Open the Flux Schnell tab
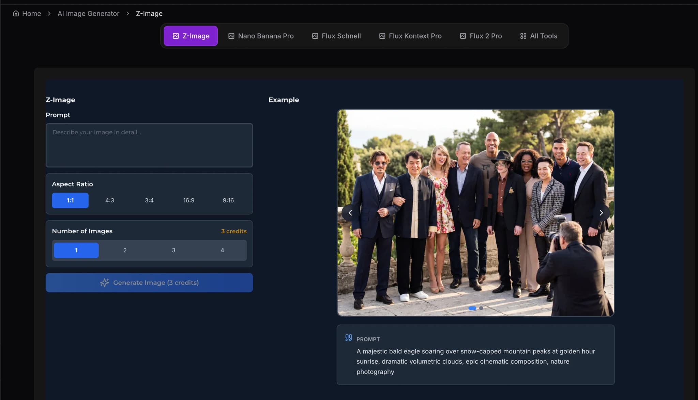This screenshot has height=400, width=698. point(336,36)
